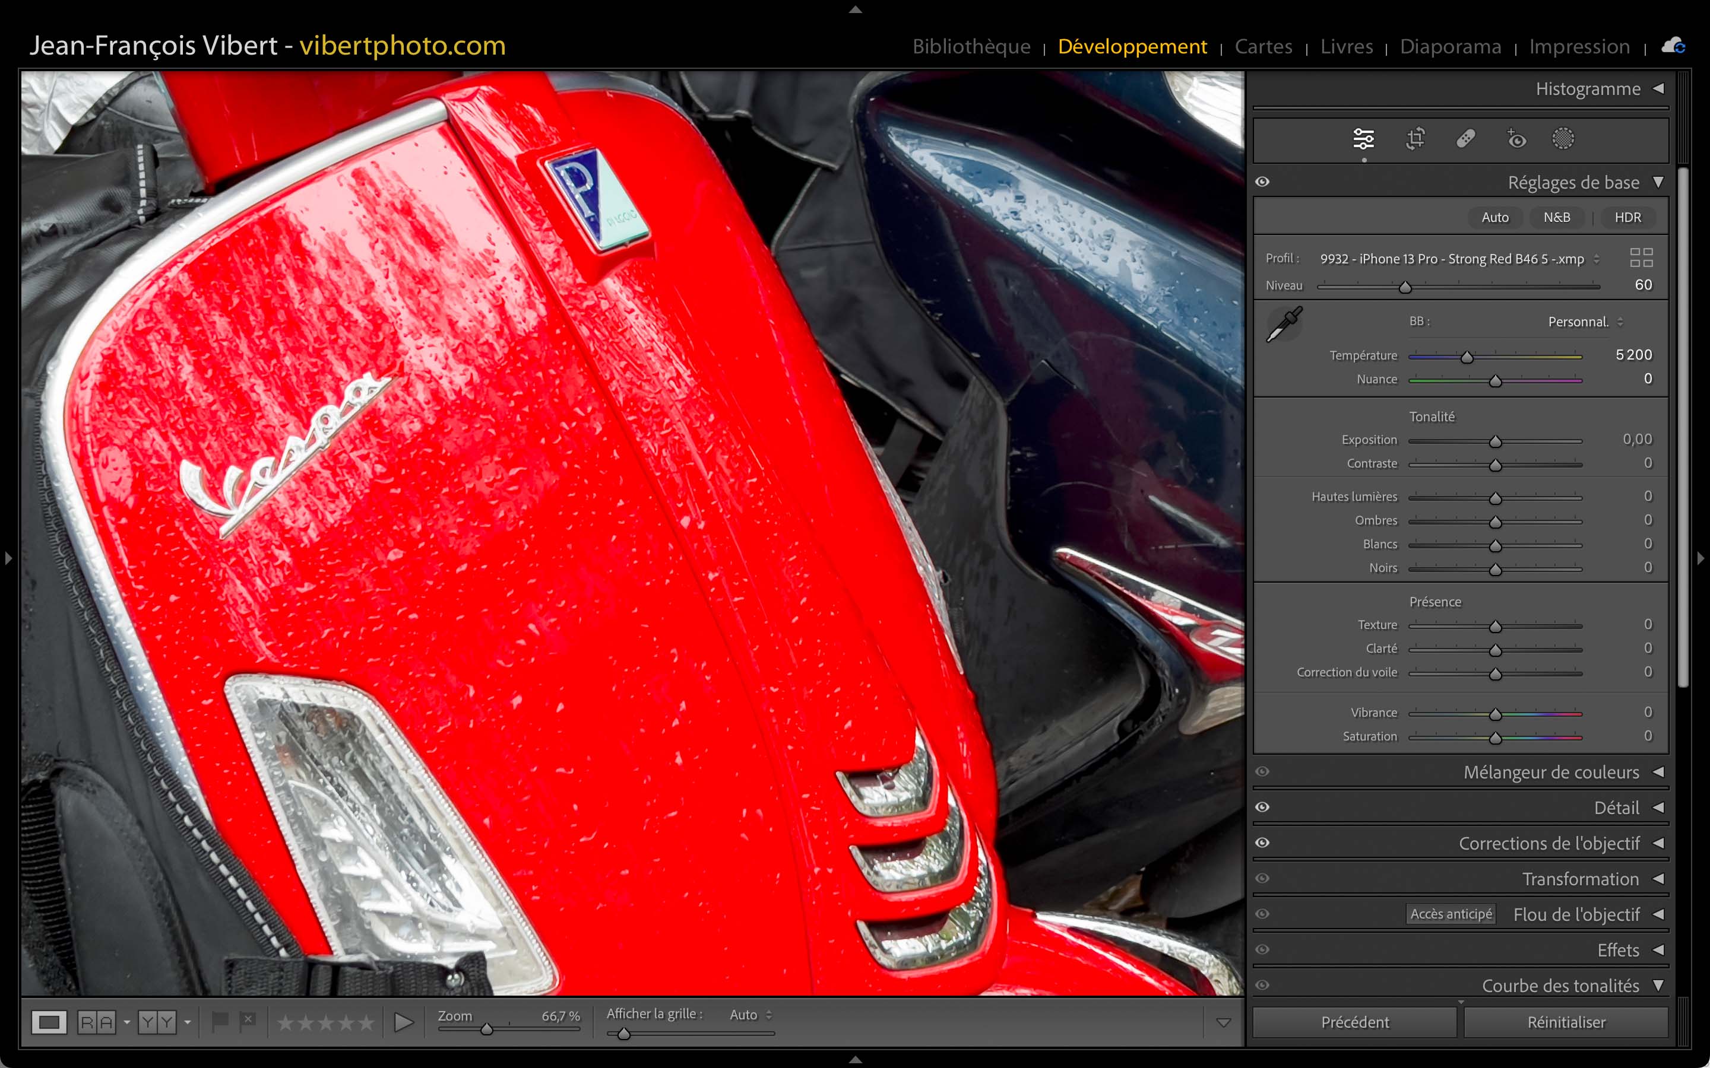
Task: Click the Auto tone button
Action: click(1494, 218)
